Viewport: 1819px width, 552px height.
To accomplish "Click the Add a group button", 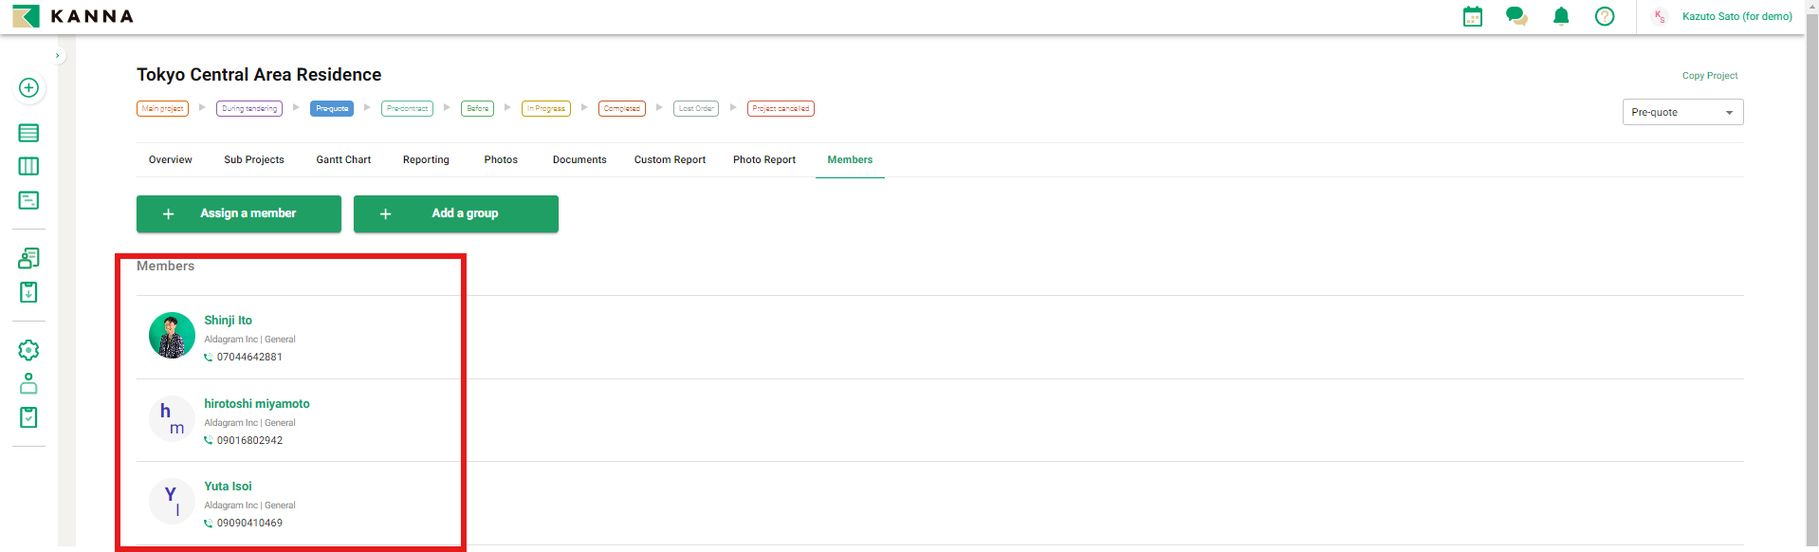I will pos(456,213).
